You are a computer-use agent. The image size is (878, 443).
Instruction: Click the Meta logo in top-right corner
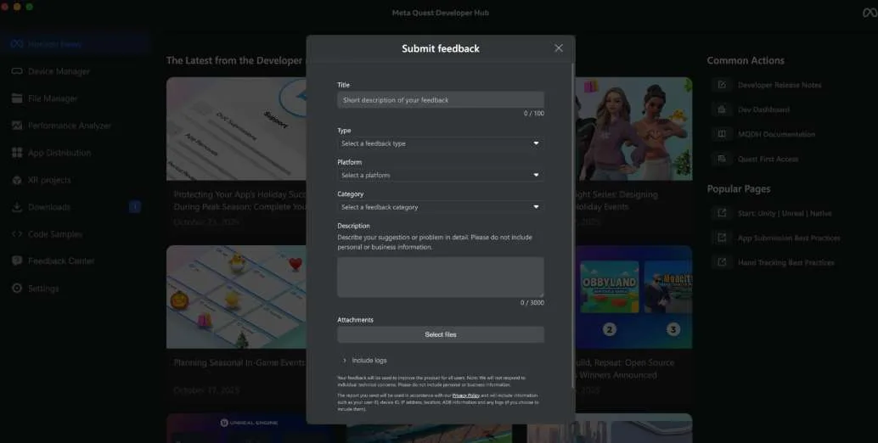click(x=870, y=12)
